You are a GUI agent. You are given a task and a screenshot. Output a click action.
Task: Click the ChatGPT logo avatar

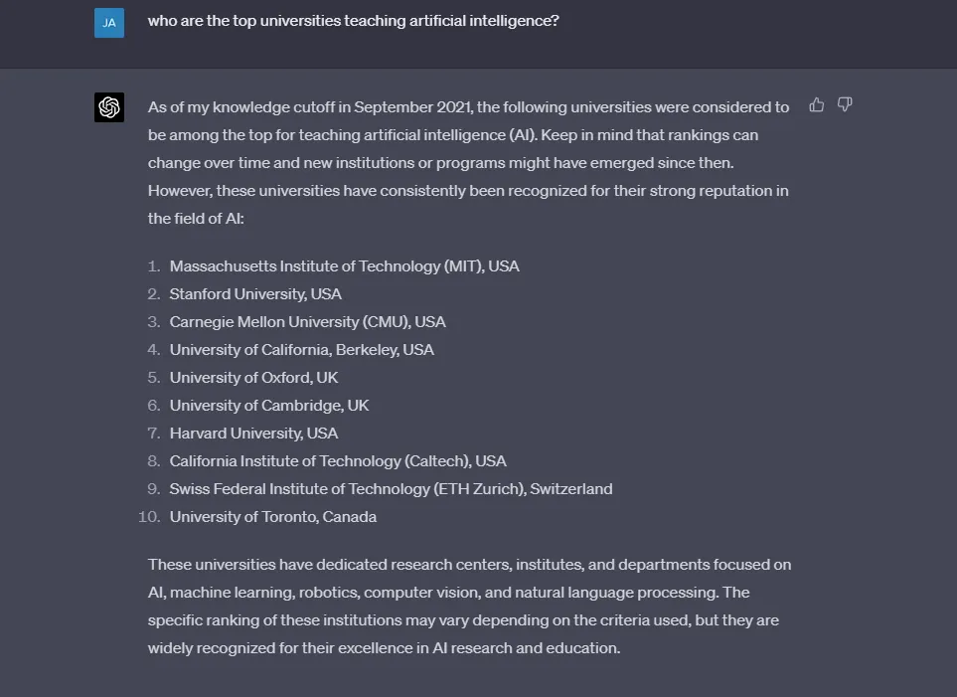[109, 107]
